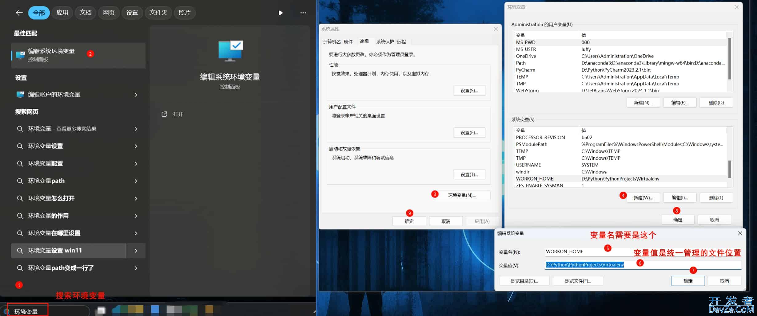Click the 启动和故障恢复 设置(T)... button

pos(469,175)
